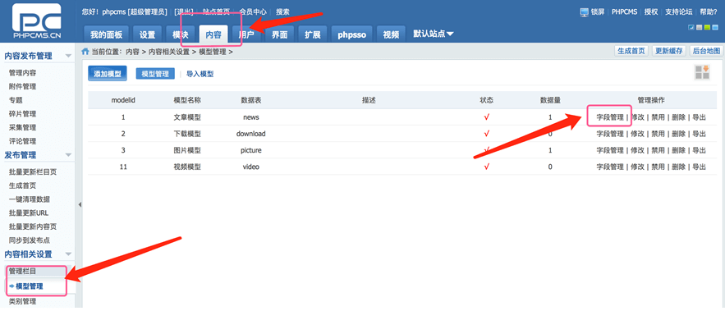Click 导出 for the 文章模型 row
Viewport: 725px width, 311px height.
(x=699, y=117)
